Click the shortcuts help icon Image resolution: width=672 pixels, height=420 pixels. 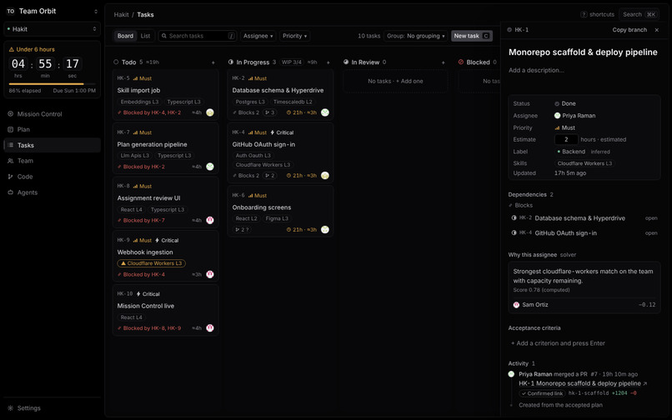pos(584,14)
